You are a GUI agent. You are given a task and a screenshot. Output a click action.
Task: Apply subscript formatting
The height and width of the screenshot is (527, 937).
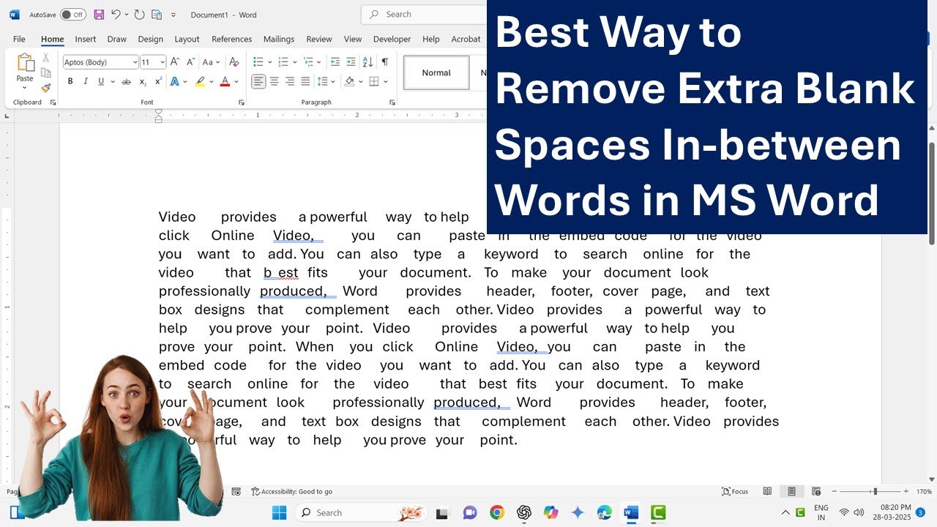pyautogui.click(x=143, y=82)
